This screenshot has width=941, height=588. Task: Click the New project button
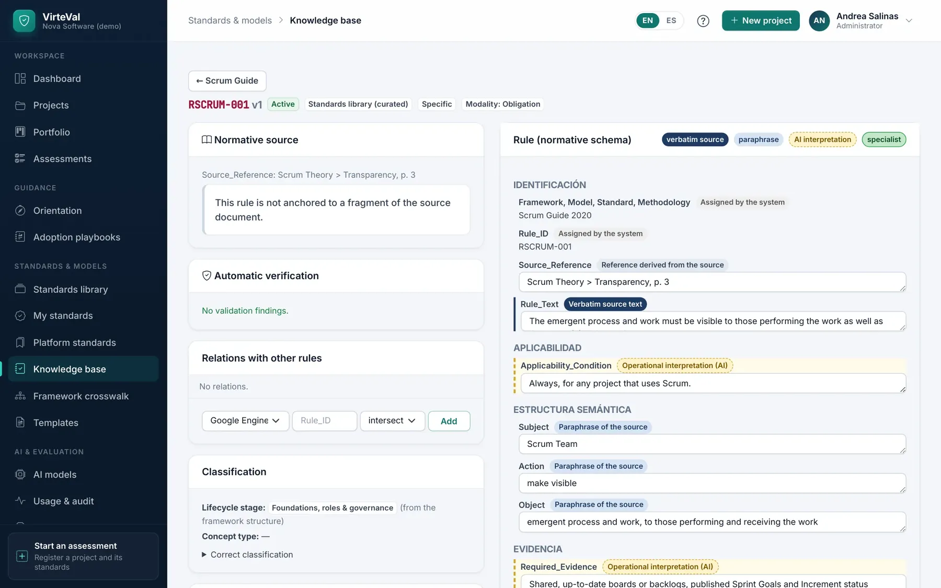(761, 21)
